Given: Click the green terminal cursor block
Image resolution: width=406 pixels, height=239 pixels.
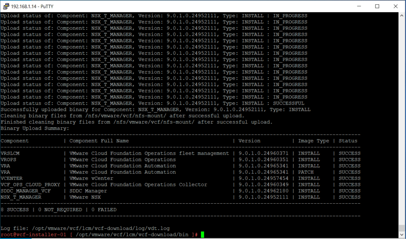Looking at the screenshot, I should pos(203,235).
